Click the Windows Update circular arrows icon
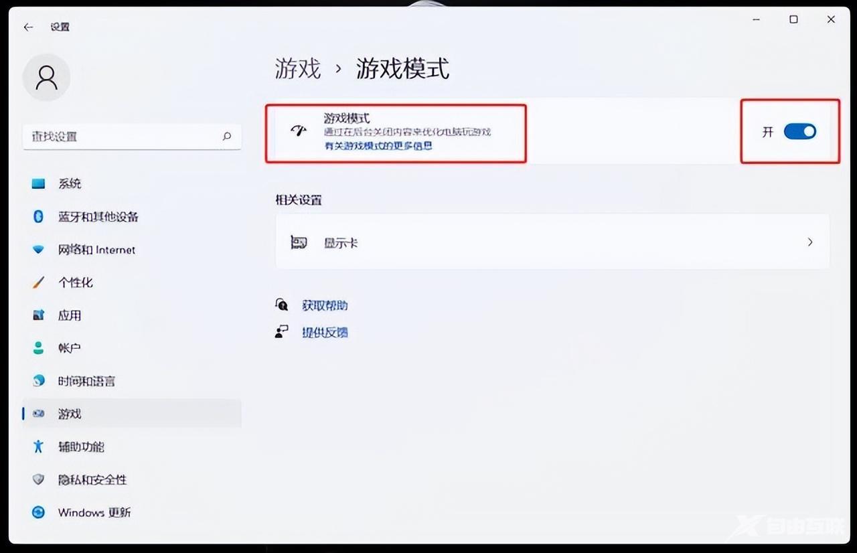857x553 pixels. (x=38, y=512)
